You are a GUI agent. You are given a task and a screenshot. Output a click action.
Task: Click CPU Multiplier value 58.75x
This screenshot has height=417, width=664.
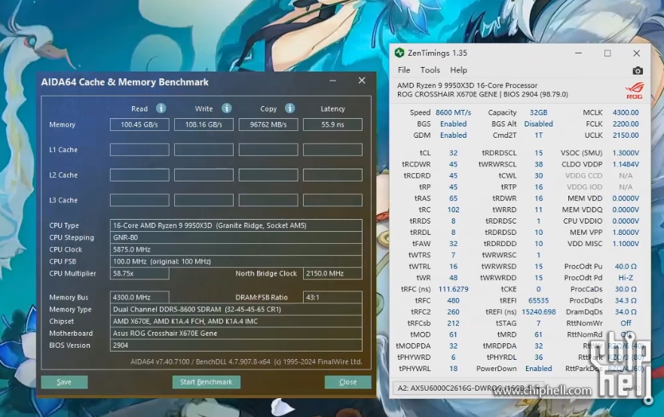point(139,274)
